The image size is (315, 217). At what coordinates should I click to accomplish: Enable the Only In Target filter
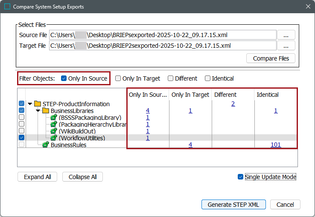[118, 78]
